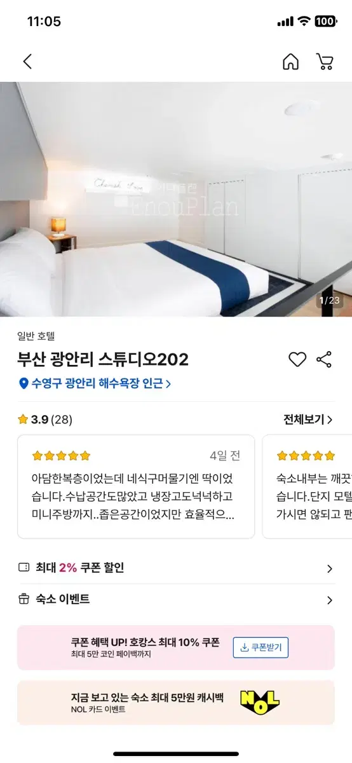Viewport: 352px width, 763px height.
Task: Expand 최대 2% 쿠폰 할인 row
Action: click(x=176, y=568)
